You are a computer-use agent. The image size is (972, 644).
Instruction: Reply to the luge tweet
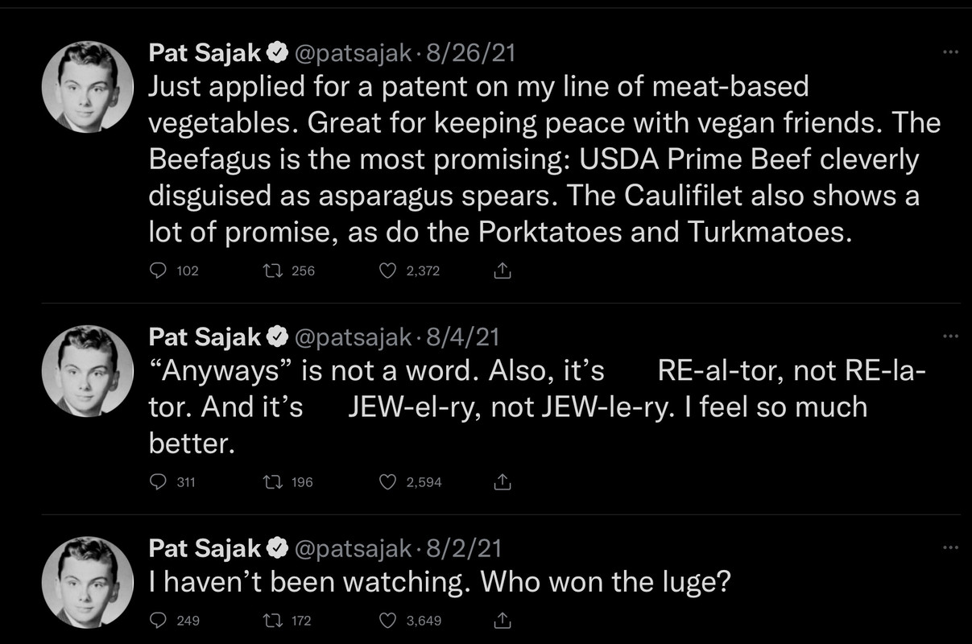point(159,621)
